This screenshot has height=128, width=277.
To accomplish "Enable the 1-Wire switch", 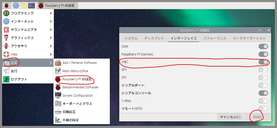I will tap(263, 101).
